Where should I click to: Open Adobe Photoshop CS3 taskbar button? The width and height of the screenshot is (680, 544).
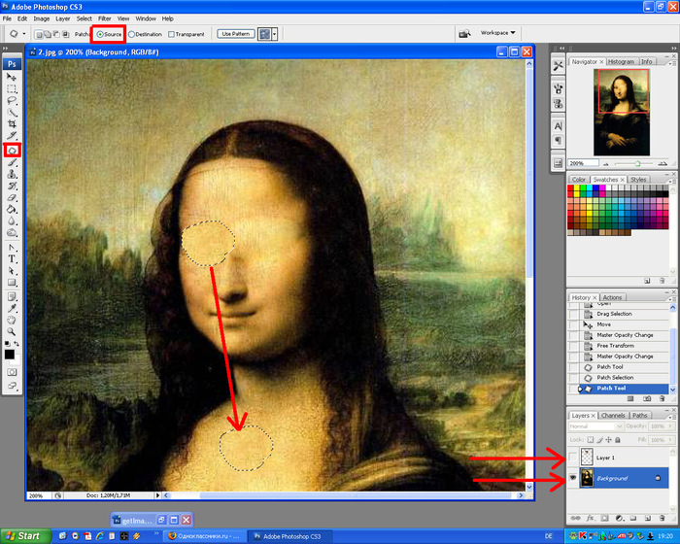point(291,536)
